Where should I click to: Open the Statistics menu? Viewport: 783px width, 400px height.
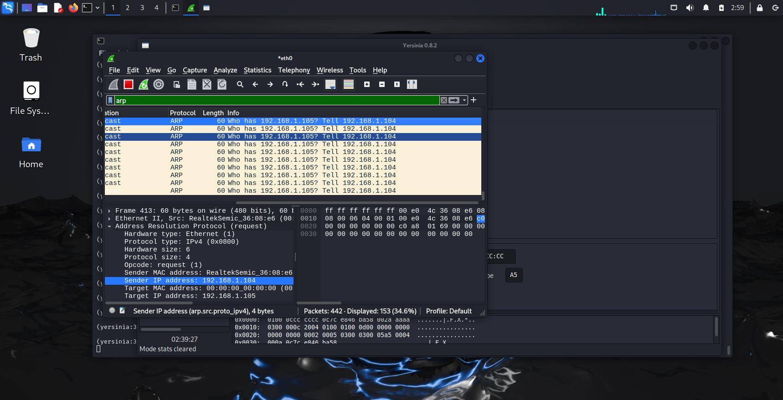[x=257, y=70]
